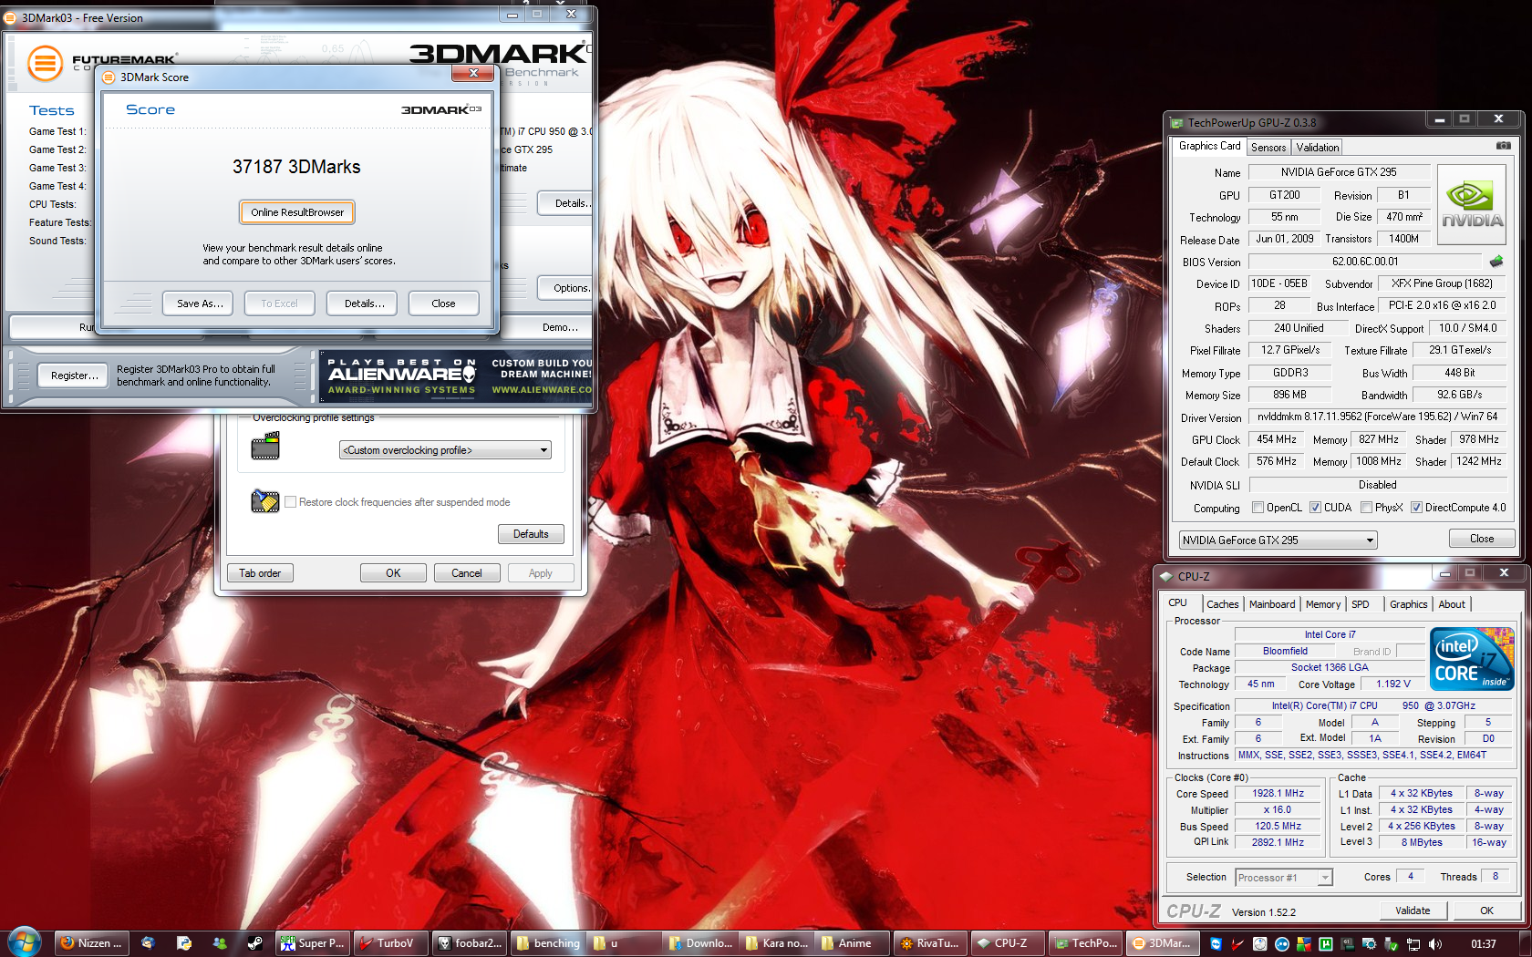The height and width of the screenshot is (957, 1532).
Task: Switch to the Nizzen Firefox taskbar item
Action: [x=92, y=943]
